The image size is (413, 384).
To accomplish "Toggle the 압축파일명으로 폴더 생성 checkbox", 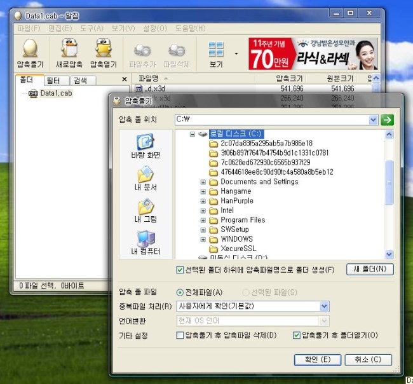I will 180,270.
